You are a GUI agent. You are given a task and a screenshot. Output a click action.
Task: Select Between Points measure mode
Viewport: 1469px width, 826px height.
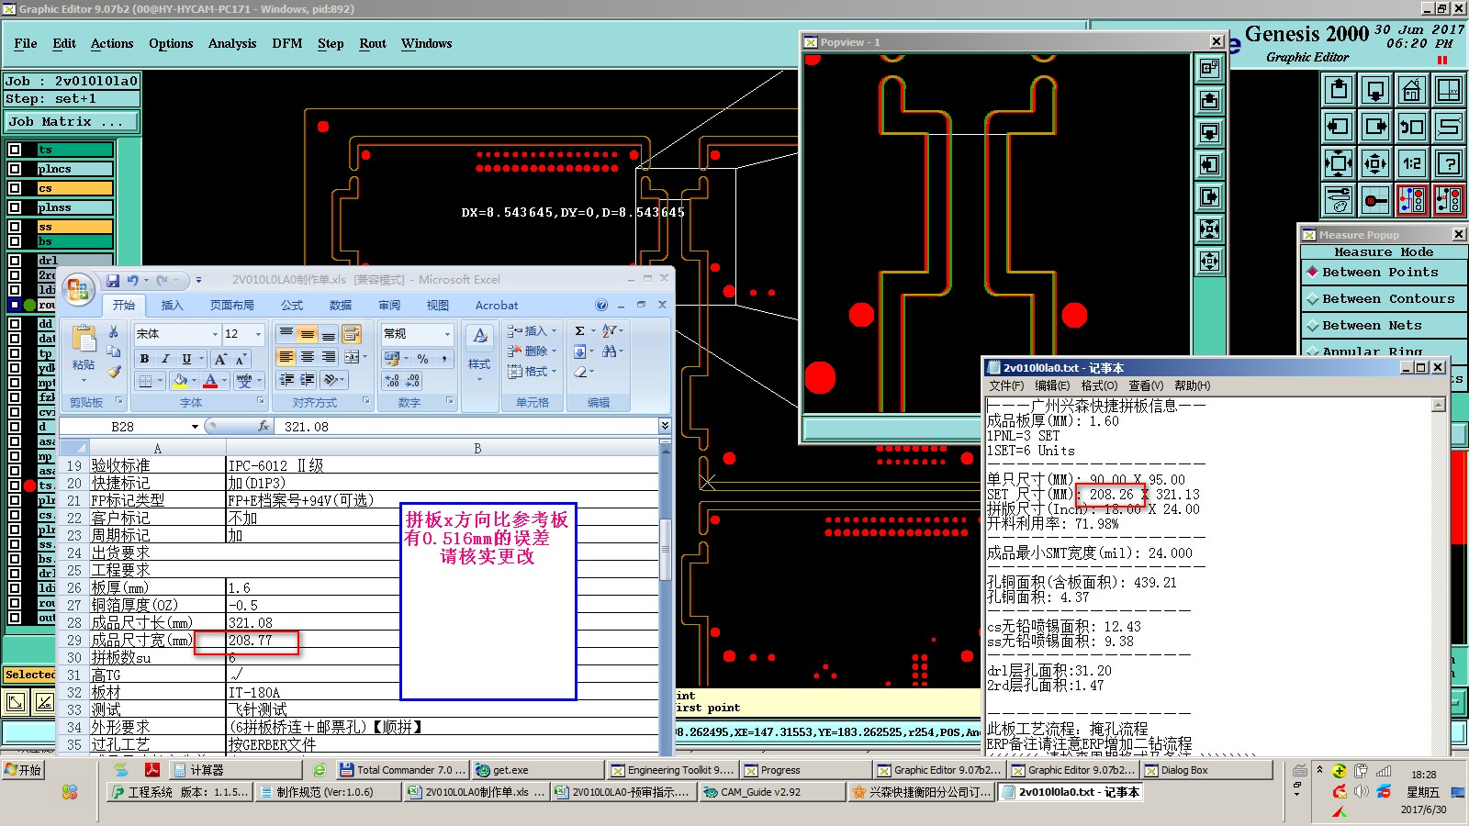click(x=1384, y=273)
